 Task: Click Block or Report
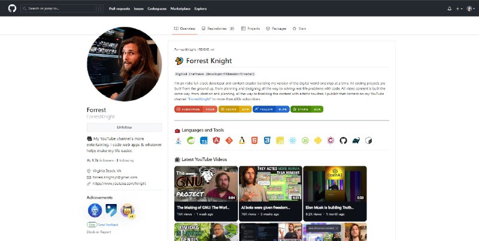pos(99,232)
